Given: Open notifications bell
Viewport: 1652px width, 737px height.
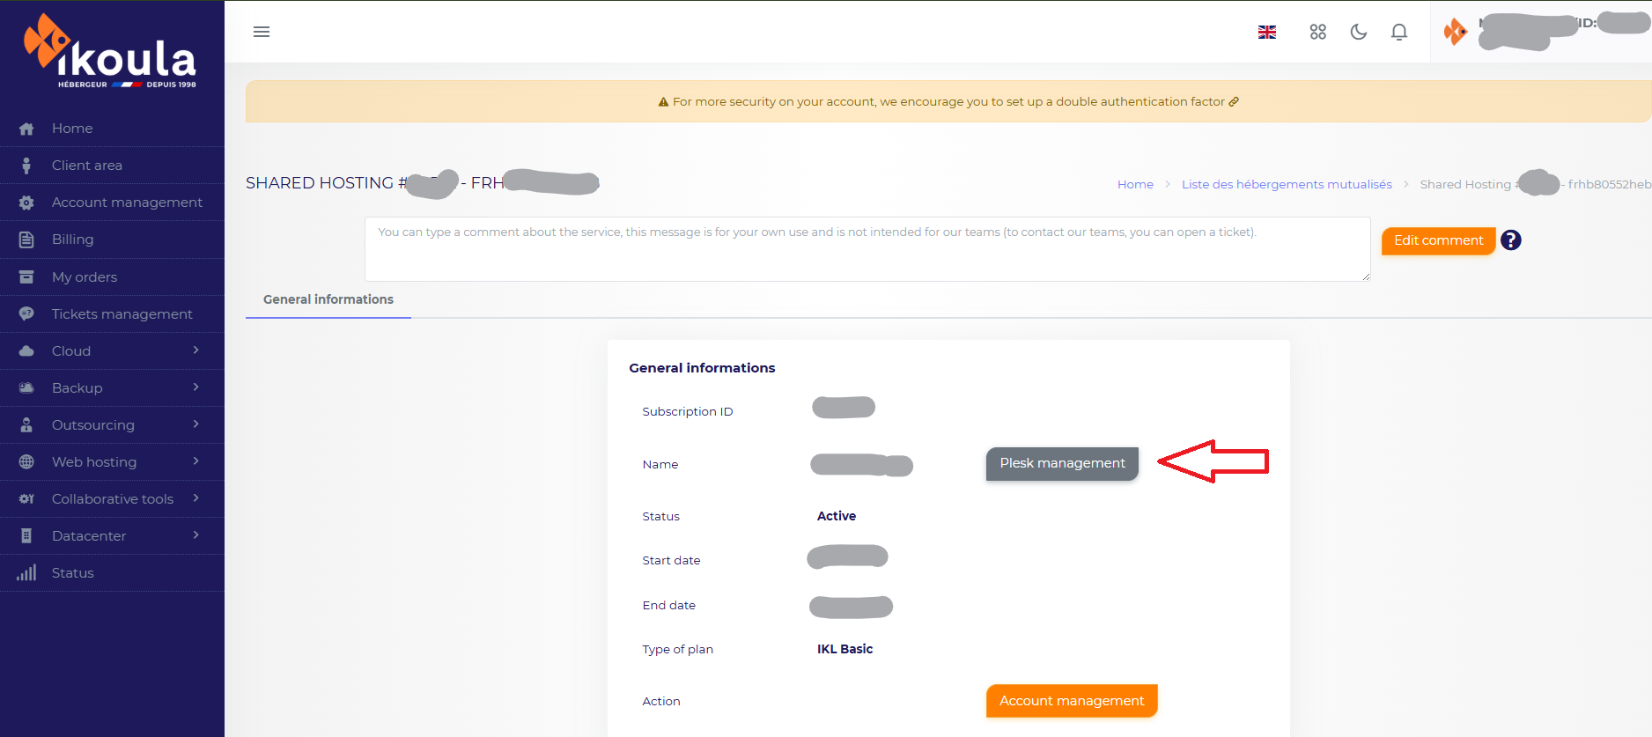Looking at the screenshot, I should (x=1399, y=32).
